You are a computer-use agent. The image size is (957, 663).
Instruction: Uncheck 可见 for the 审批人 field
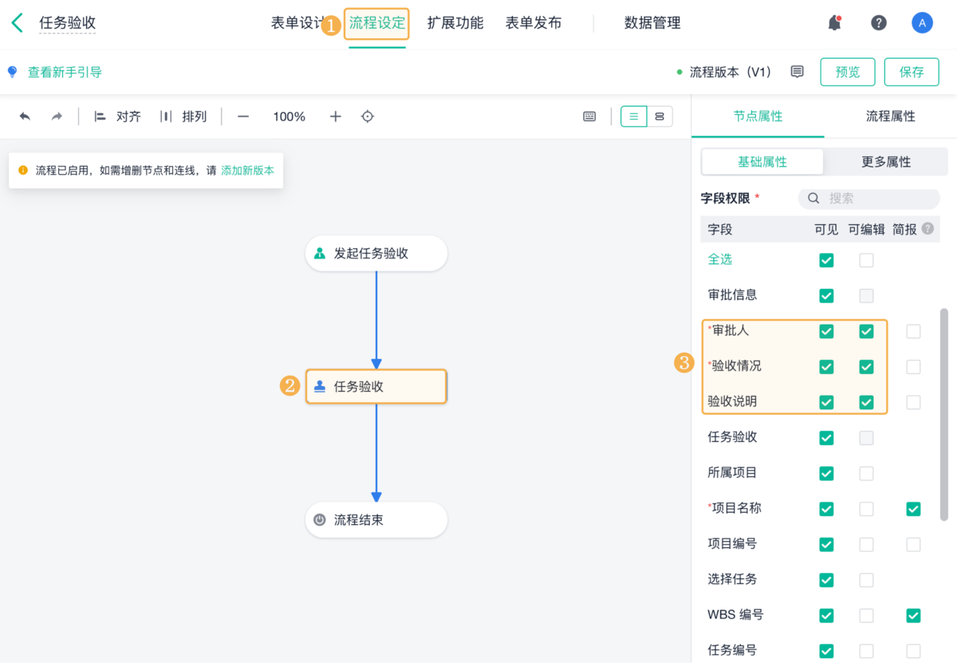tap(826, 331)
